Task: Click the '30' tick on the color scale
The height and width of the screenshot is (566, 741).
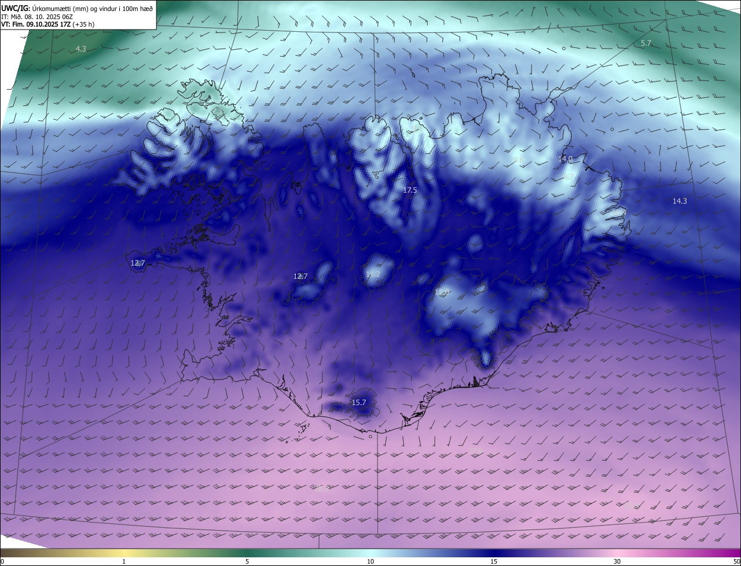Action: (617, 561)
